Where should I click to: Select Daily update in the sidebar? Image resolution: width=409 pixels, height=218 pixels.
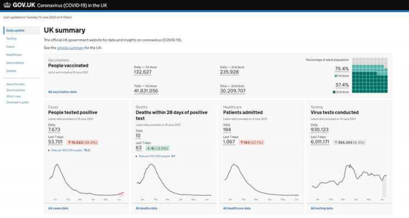[x=15, y=31]
